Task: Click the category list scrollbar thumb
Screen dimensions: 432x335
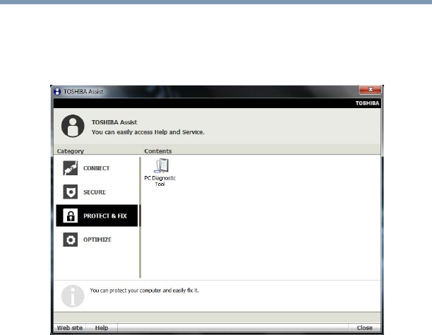Action: [x=140, y=216]
